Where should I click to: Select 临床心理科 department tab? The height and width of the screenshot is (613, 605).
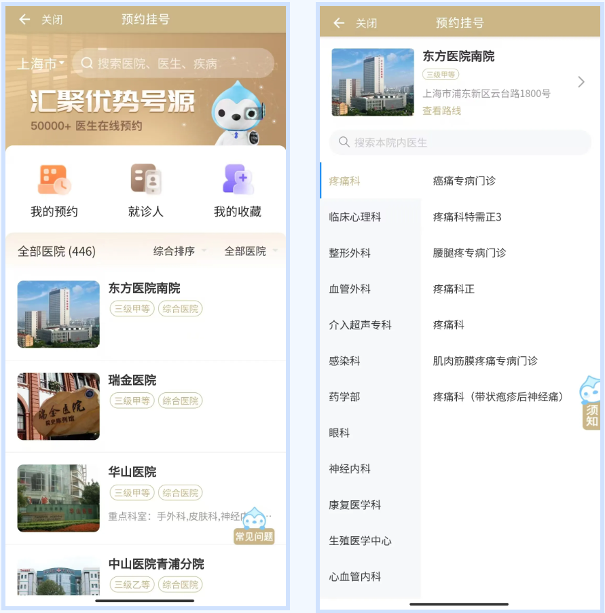pyautogui.click(x=355, y=217)
